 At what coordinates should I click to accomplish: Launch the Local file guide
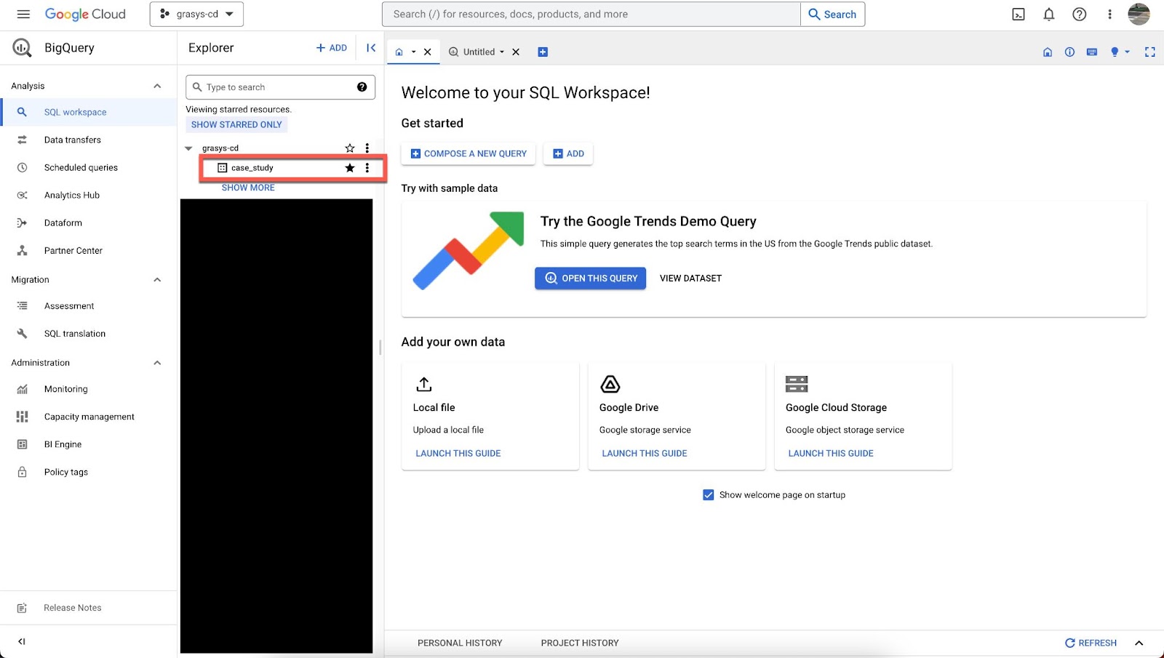[x=458, y=454]
